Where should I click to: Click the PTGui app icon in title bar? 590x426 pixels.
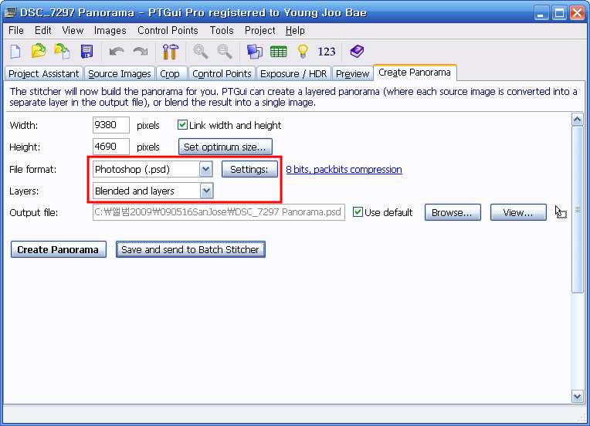pos(11,12)
